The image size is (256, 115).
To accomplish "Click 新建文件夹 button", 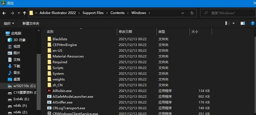I will 31,24.
